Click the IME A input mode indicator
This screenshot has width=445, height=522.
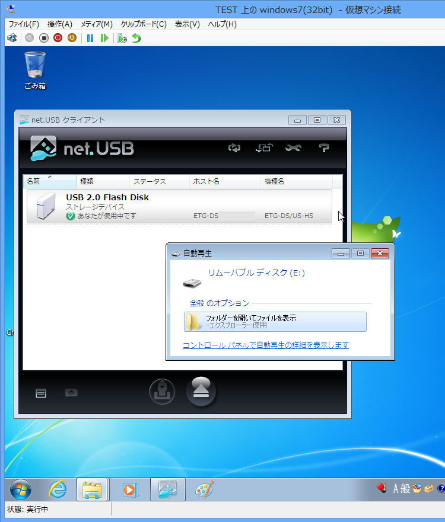point(396,489)
